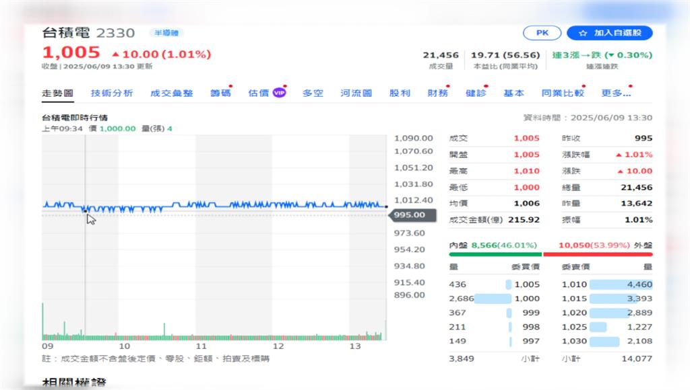The width and height of the screenshot is (690, 390).
Task: Click 資料時間 2025/06/09 13:30 timestamp
Action: coord(588,118)
